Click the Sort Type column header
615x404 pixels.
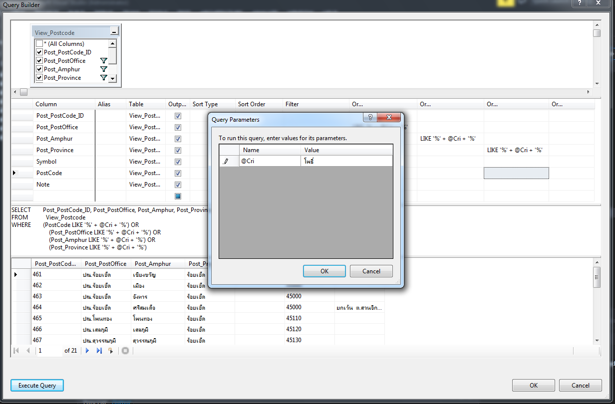coord(212,104)
